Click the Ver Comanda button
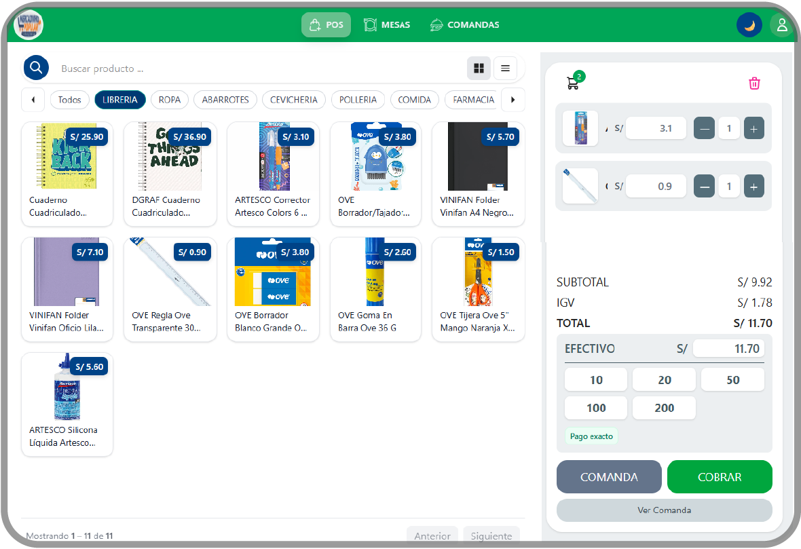The height and width of the screenshot is (549, 801). 664,510
